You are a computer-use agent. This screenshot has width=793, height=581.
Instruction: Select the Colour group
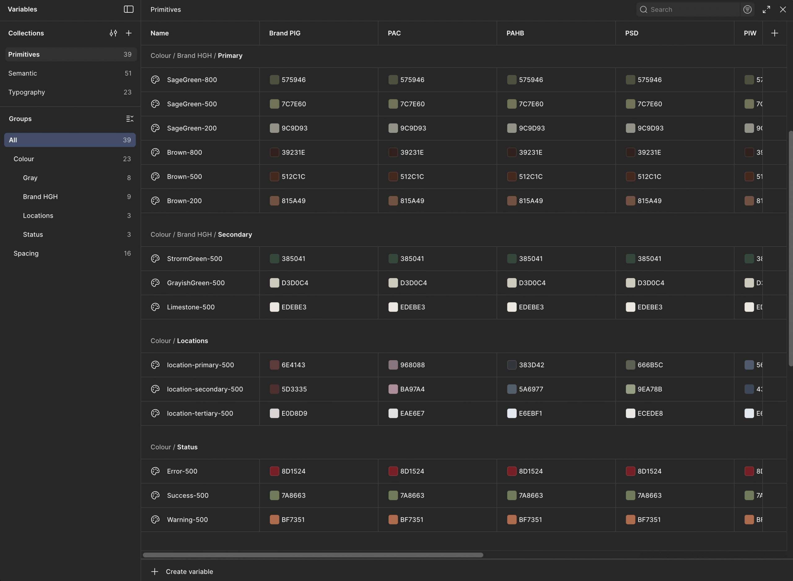tap(24, 159)
